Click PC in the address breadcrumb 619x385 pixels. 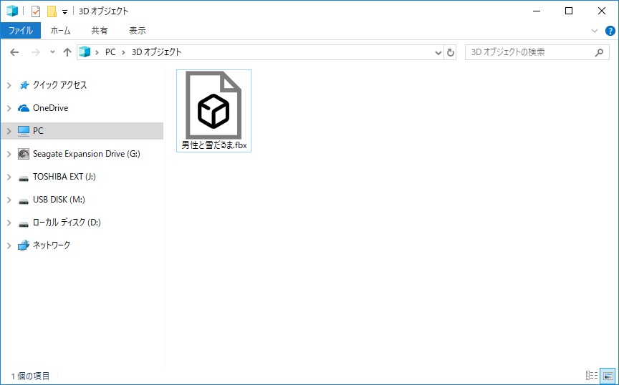[x=110, y=52]
